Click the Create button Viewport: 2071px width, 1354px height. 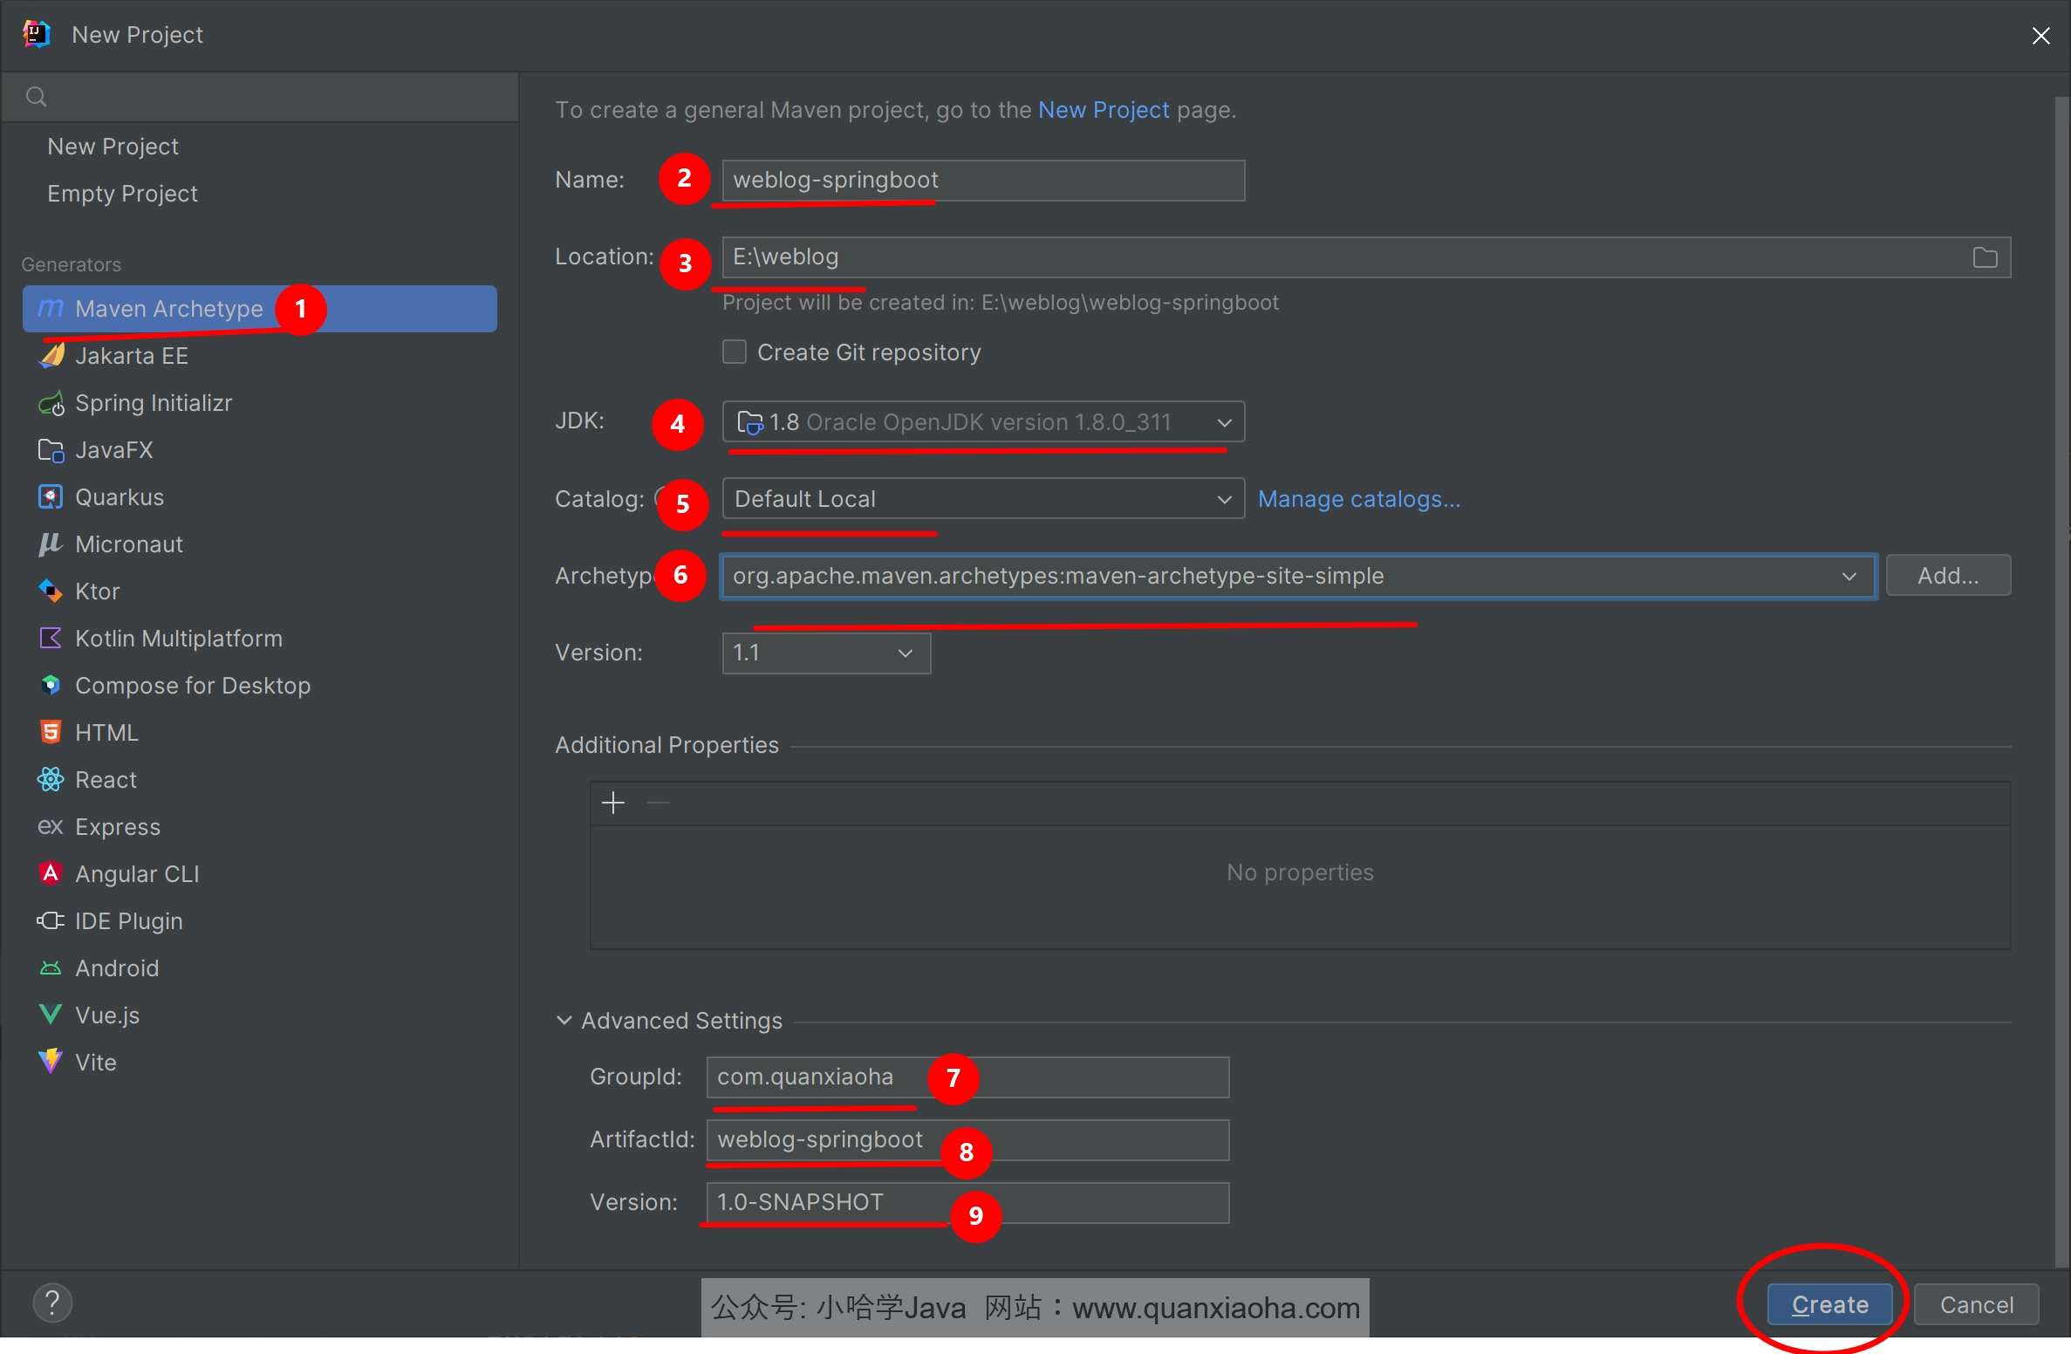(1829, 1304)
